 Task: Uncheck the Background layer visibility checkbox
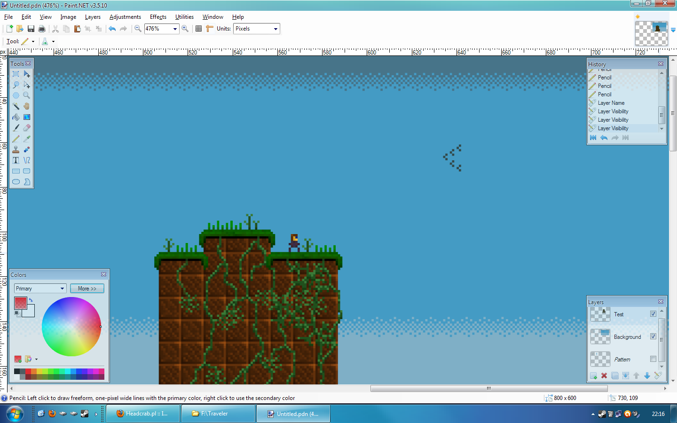[653, 337]
